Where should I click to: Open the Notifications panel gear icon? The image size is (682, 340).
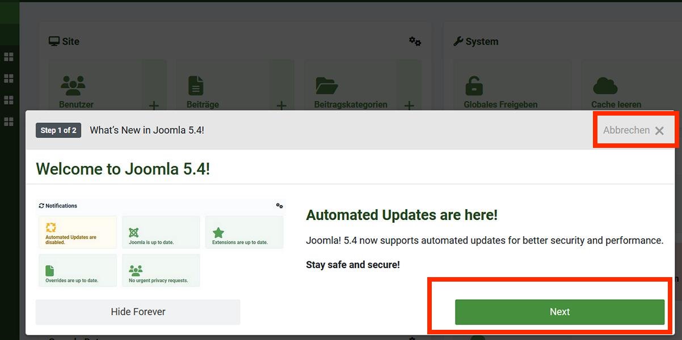279,206
